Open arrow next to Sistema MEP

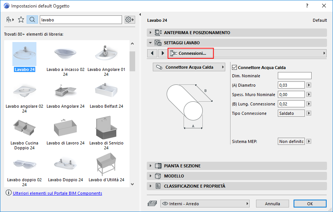309,141
